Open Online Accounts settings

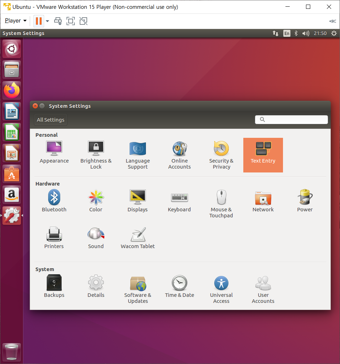[x=180, y=155]
